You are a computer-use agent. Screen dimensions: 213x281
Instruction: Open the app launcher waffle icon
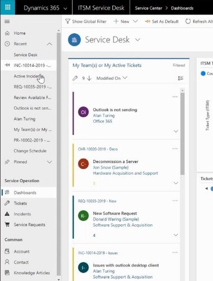click(7, 7)
